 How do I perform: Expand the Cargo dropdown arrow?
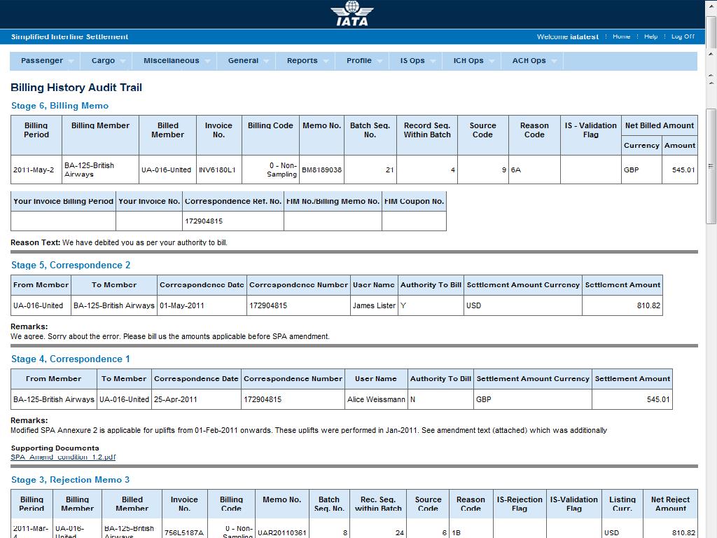click(123, 62)
